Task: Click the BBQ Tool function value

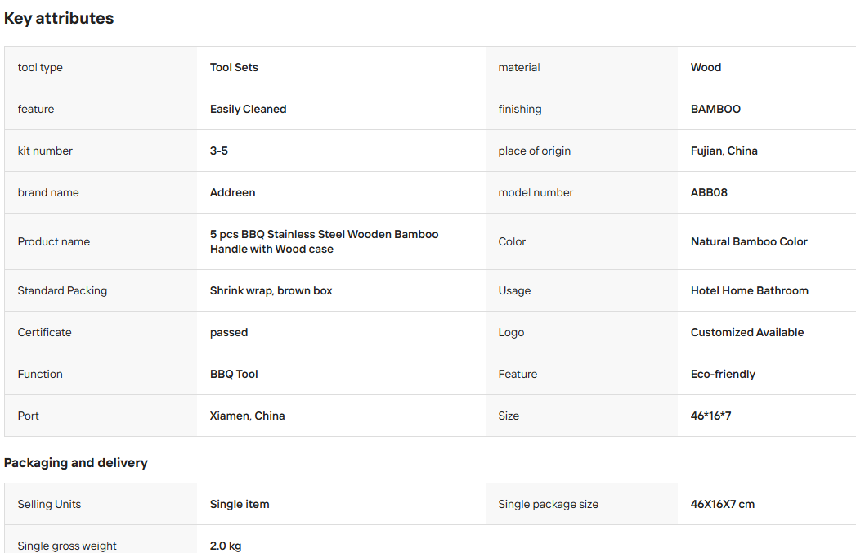Action: pyautogui.click(x=234, y=375)
